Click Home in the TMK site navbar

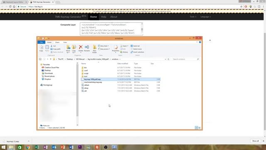[x=94, y=17]
